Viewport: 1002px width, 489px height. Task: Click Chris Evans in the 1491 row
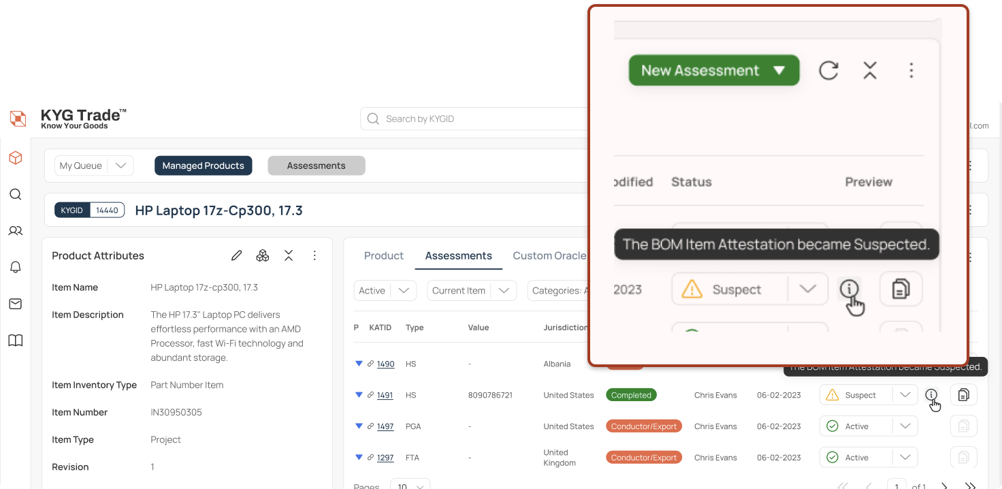click(x=716, y=395)
